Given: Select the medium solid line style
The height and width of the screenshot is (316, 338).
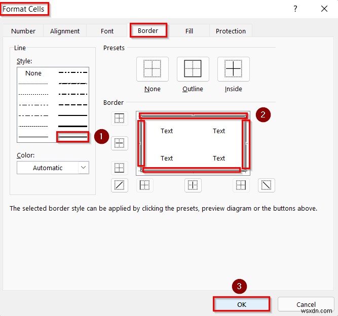Looking at the screenshot, I should 72,115.
